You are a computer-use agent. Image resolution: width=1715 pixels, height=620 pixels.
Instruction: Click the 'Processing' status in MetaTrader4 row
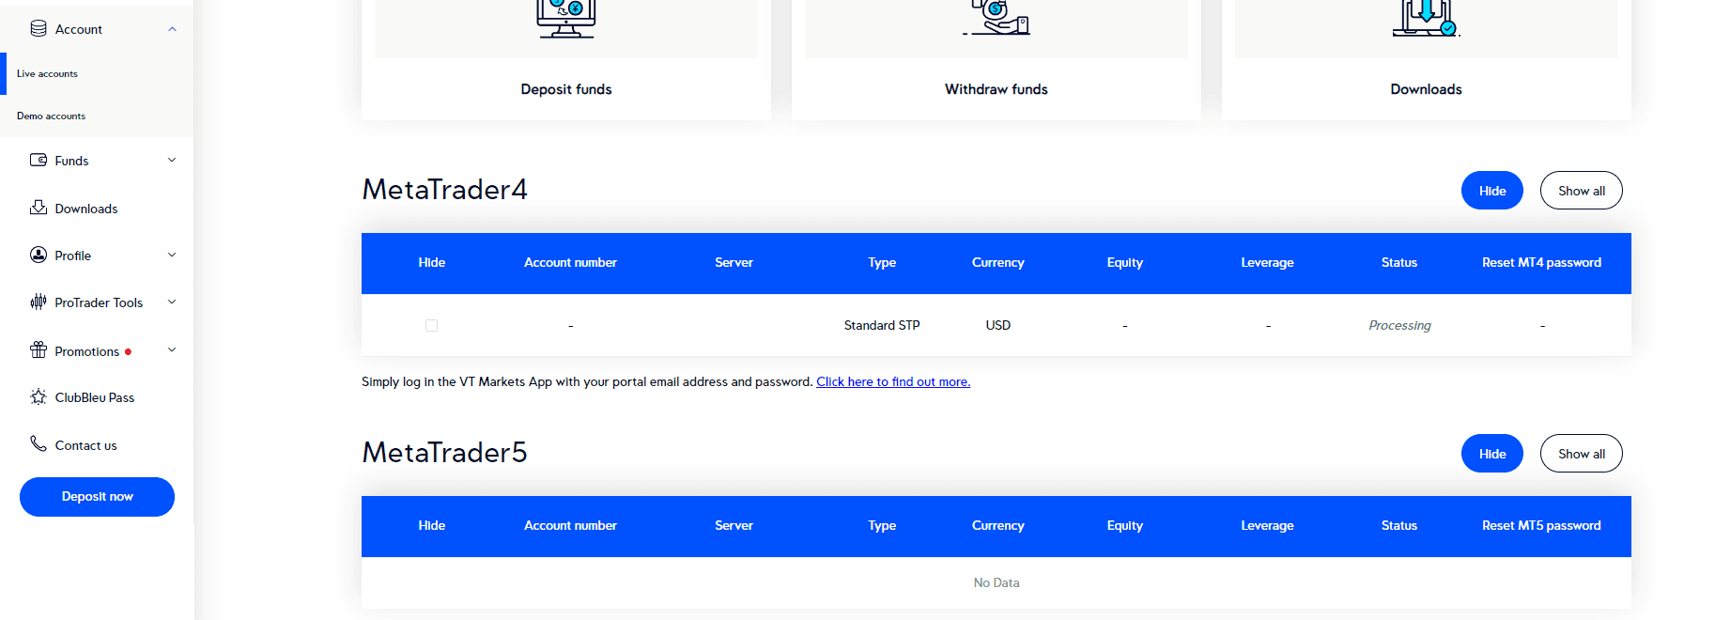point(1399,325)
